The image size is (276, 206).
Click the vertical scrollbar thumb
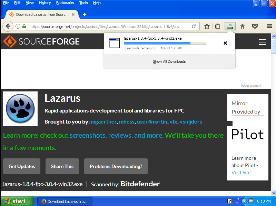[274, 46]
